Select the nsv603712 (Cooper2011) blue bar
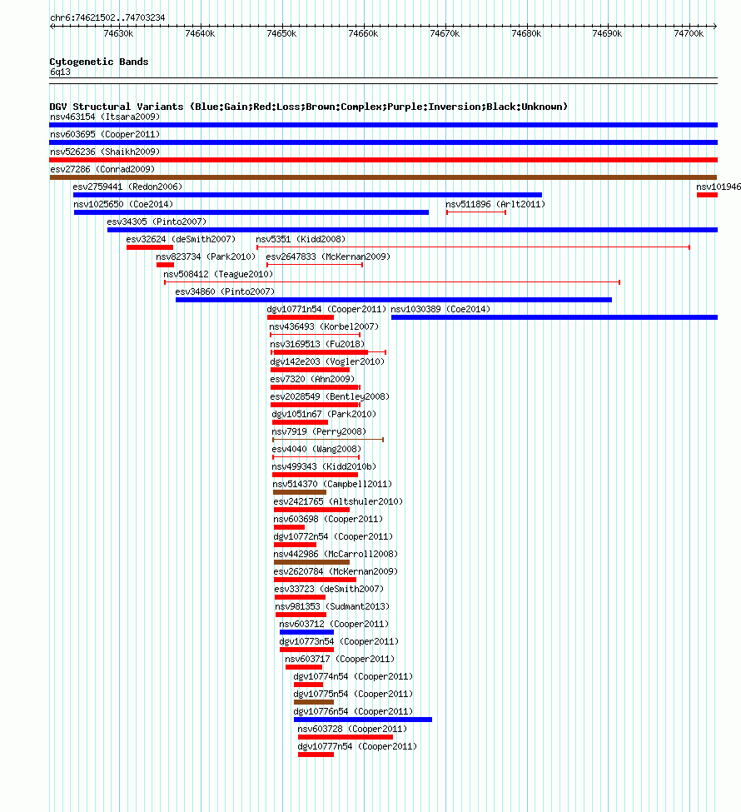 306,632
